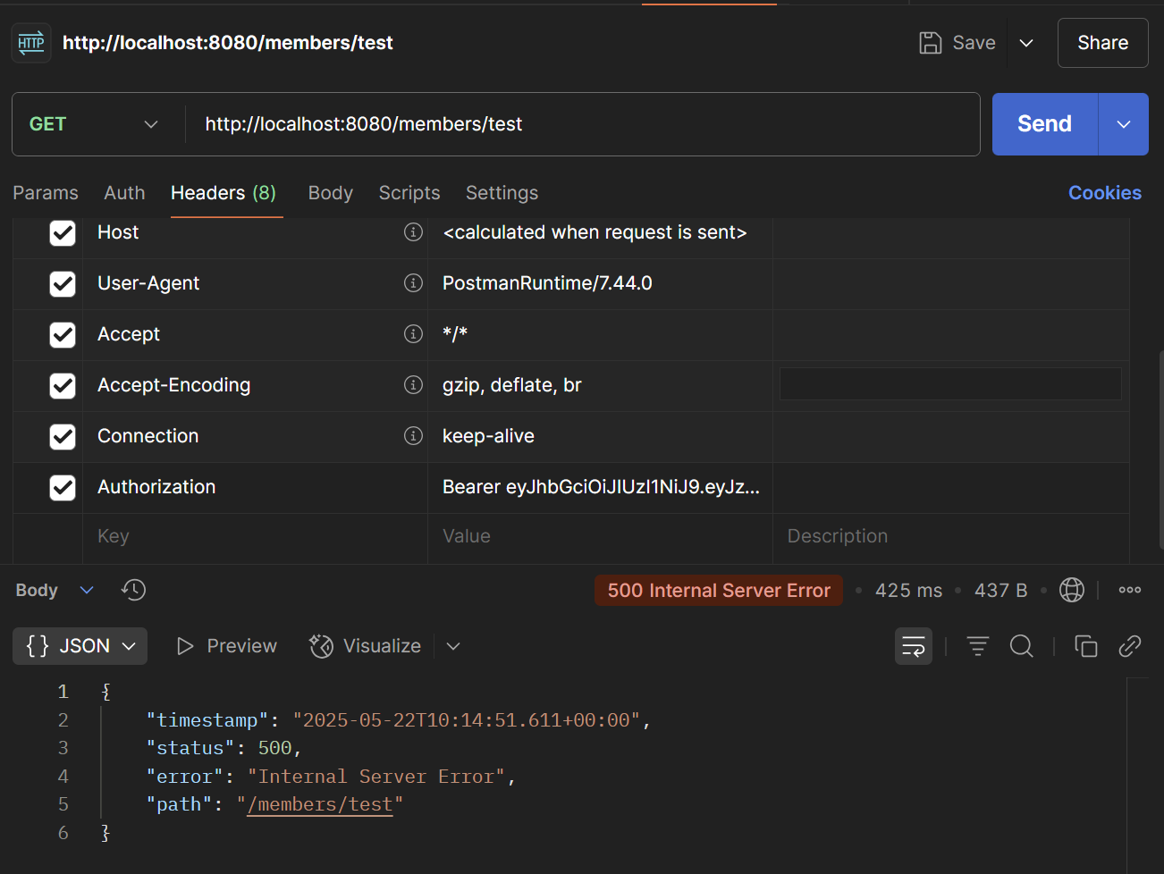Image resolution: width=1164 pixels, height=874 pixels.
Task: Open the response more options ellipsis
Action: pos(1129,590)
